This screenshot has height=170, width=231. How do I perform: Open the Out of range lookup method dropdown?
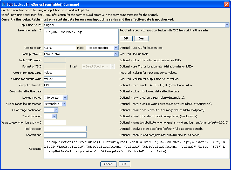(64, 104)
